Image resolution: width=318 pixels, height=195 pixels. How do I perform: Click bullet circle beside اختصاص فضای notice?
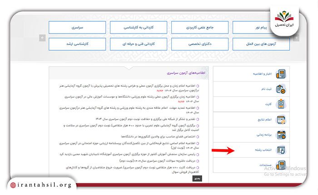(x=198, y=136)
